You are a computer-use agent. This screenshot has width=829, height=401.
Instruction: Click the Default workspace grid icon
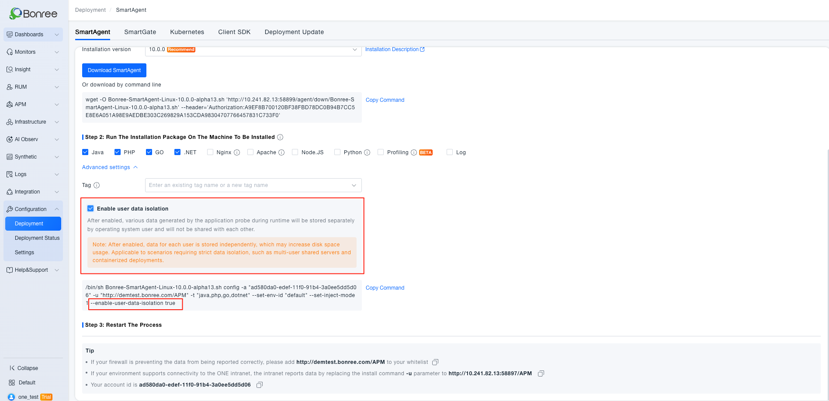12,383
